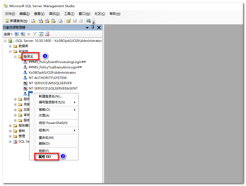Screen dimensions: 246x186
Task: Close the 对象资源管理器 panel
Action: pyautogui.click(x=99, y=28)
